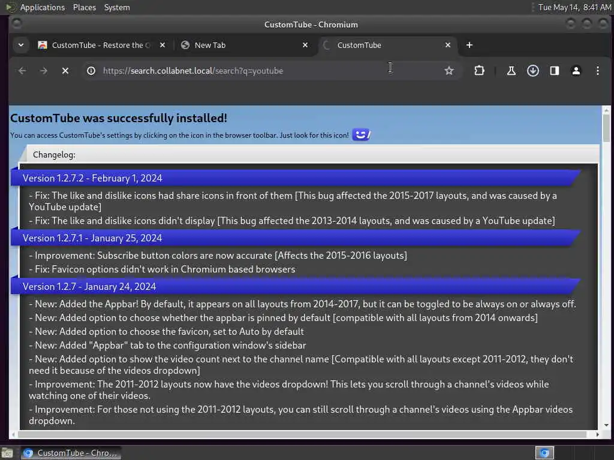The width and height of the screenshot is (614, 460).
Task: Bookmark this page with the star icon
Action: click(449, 71)
